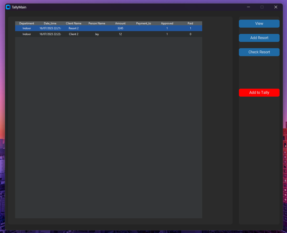
Task: Click the amount 12 cell
Action: pyautogui.click(x=120, y=34)
